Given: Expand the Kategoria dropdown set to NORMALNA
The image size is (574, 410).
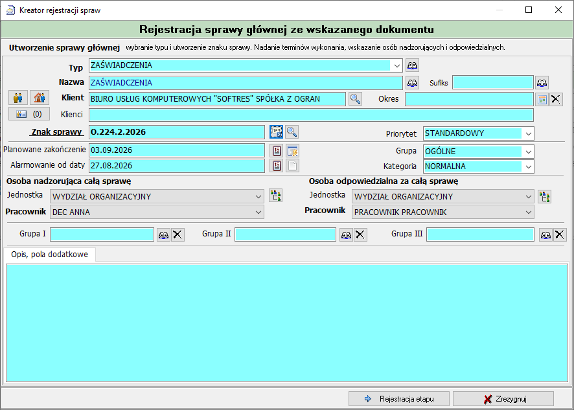Looking at the screenshot, I should click(x=528, y=166).
